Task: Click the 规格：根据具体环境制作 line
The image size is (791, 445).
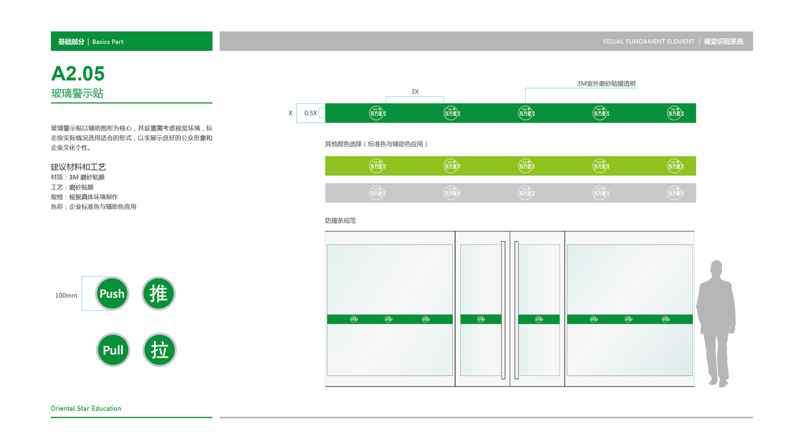Action: [85, 197]
